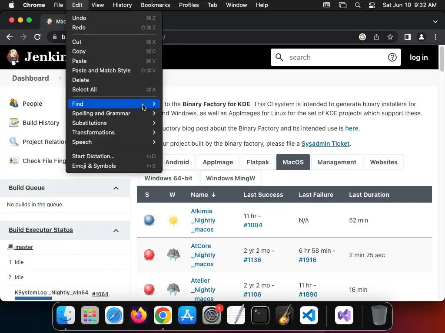Bookmark this page with the star icon
This screenshot has height=333, width=445.
pyautogui.click(x=390, y=37)
